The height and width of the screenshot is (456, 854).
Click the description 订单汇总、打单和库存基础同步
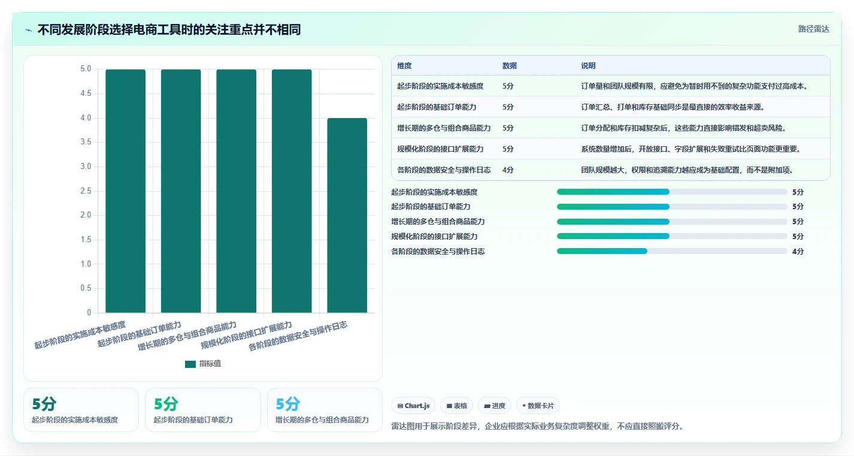(x=673, y=107)
